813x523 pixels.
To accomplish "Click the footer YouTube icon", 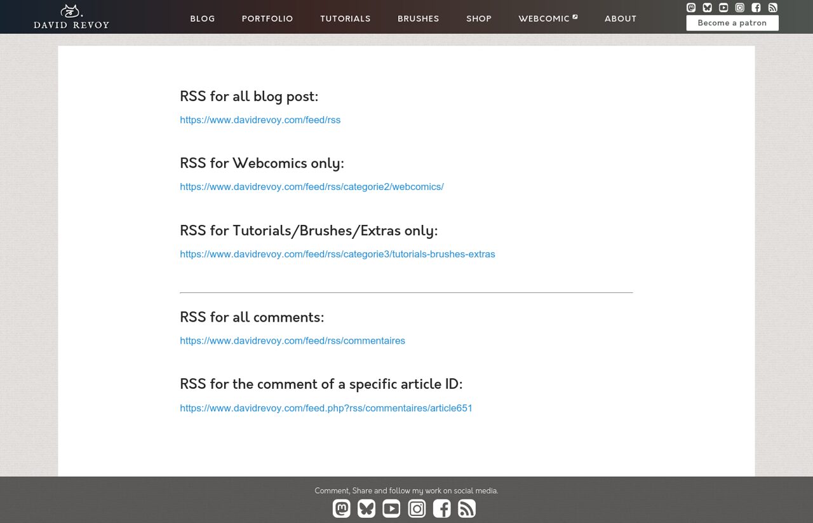I will 391,508.
